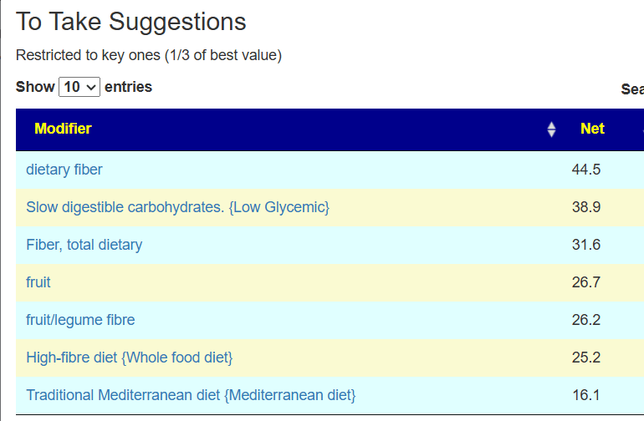Open the fruit/legume fibre link
644x421 pixels.
point(80,320)
